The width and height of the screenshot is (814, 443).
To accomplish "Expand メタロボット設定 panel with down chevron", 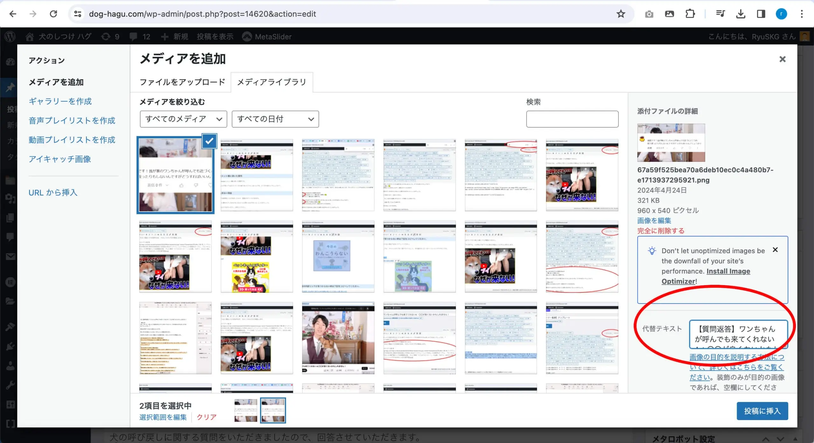I will tap(781, 439).
